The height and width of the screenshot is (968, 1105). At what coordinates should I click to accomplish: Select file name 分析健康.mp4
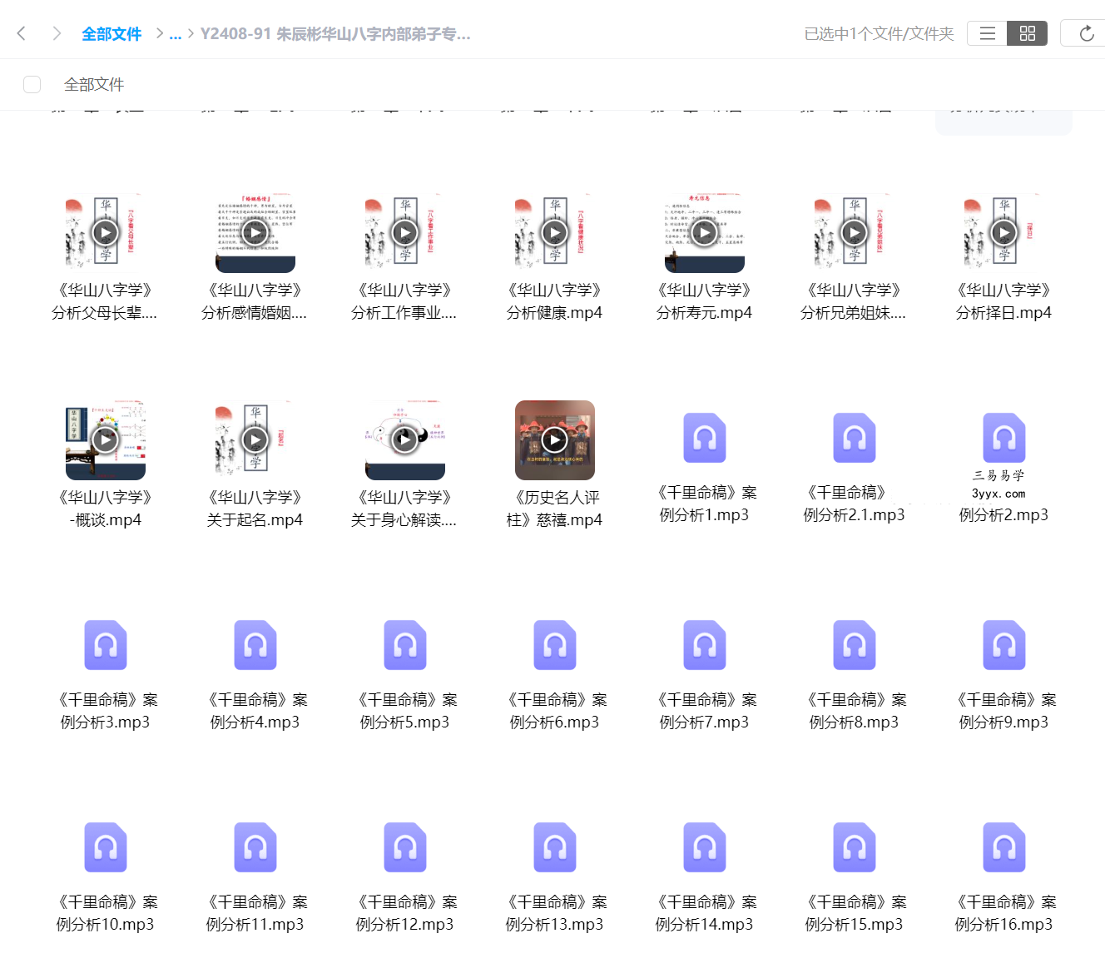[x=554, y=313]
